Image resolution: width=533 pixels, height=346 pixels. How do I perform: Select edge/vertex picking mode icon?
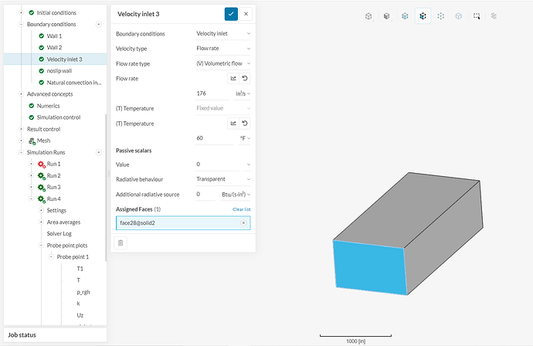(441, 16)
